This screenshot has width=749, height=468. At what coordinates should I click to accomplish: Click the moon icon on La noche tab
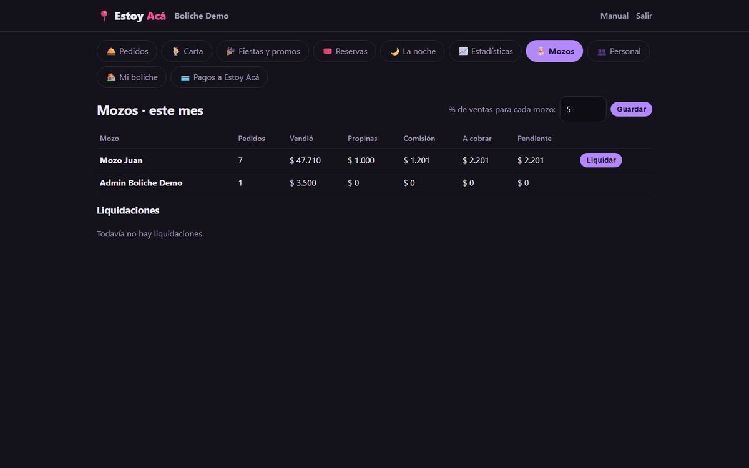point(394,51)
